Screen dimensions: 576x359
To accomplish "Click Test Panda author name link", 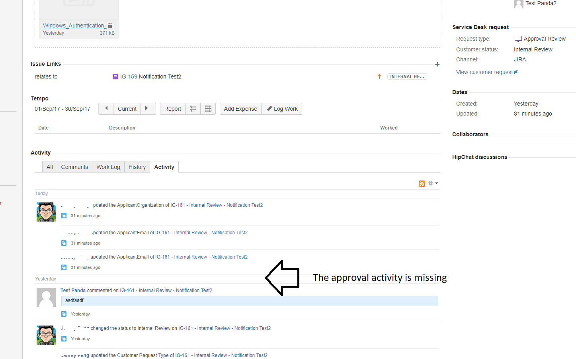I will point(73,290).
